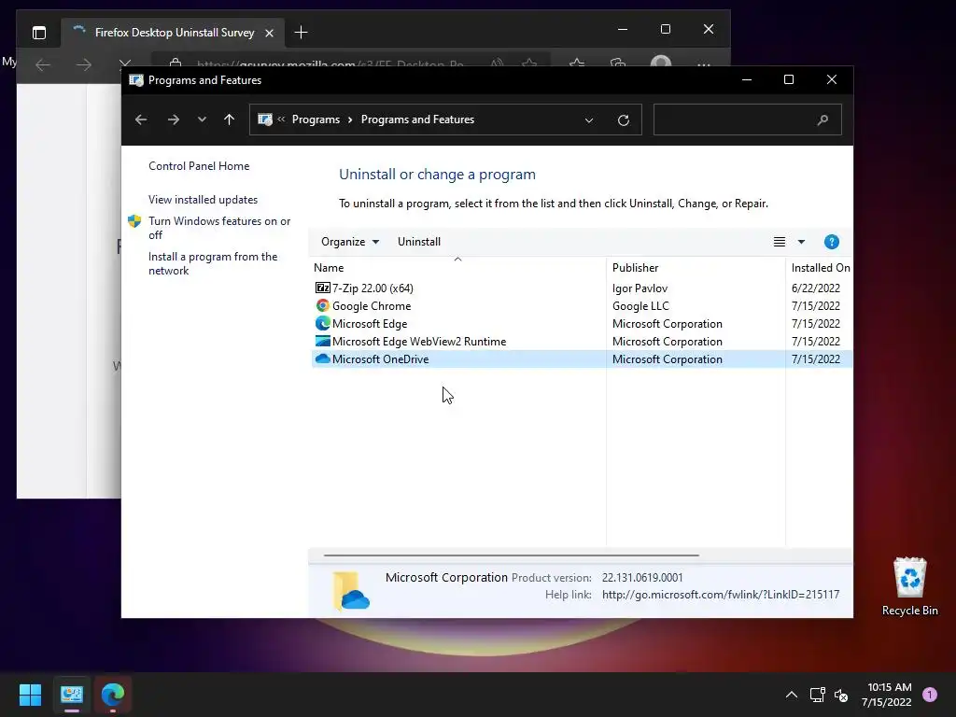Click Control Panel icon on taskbar
This screenshot has height=717, width=956.
71,695
